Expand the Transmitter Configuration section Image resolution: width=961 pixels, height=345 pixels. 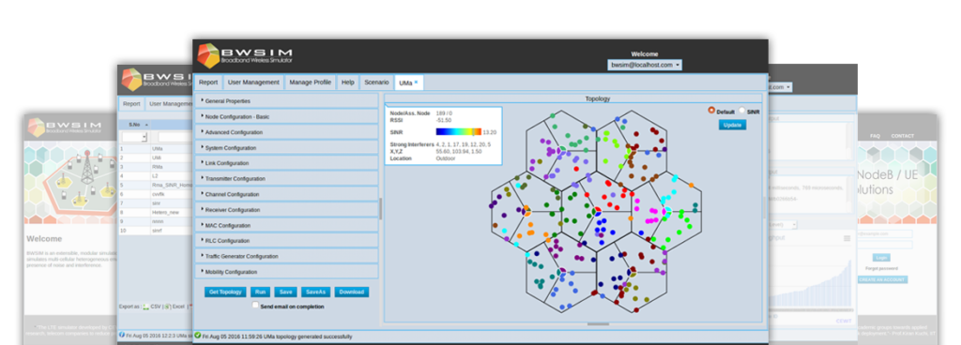pyautogui.click(x=287, y=179)
